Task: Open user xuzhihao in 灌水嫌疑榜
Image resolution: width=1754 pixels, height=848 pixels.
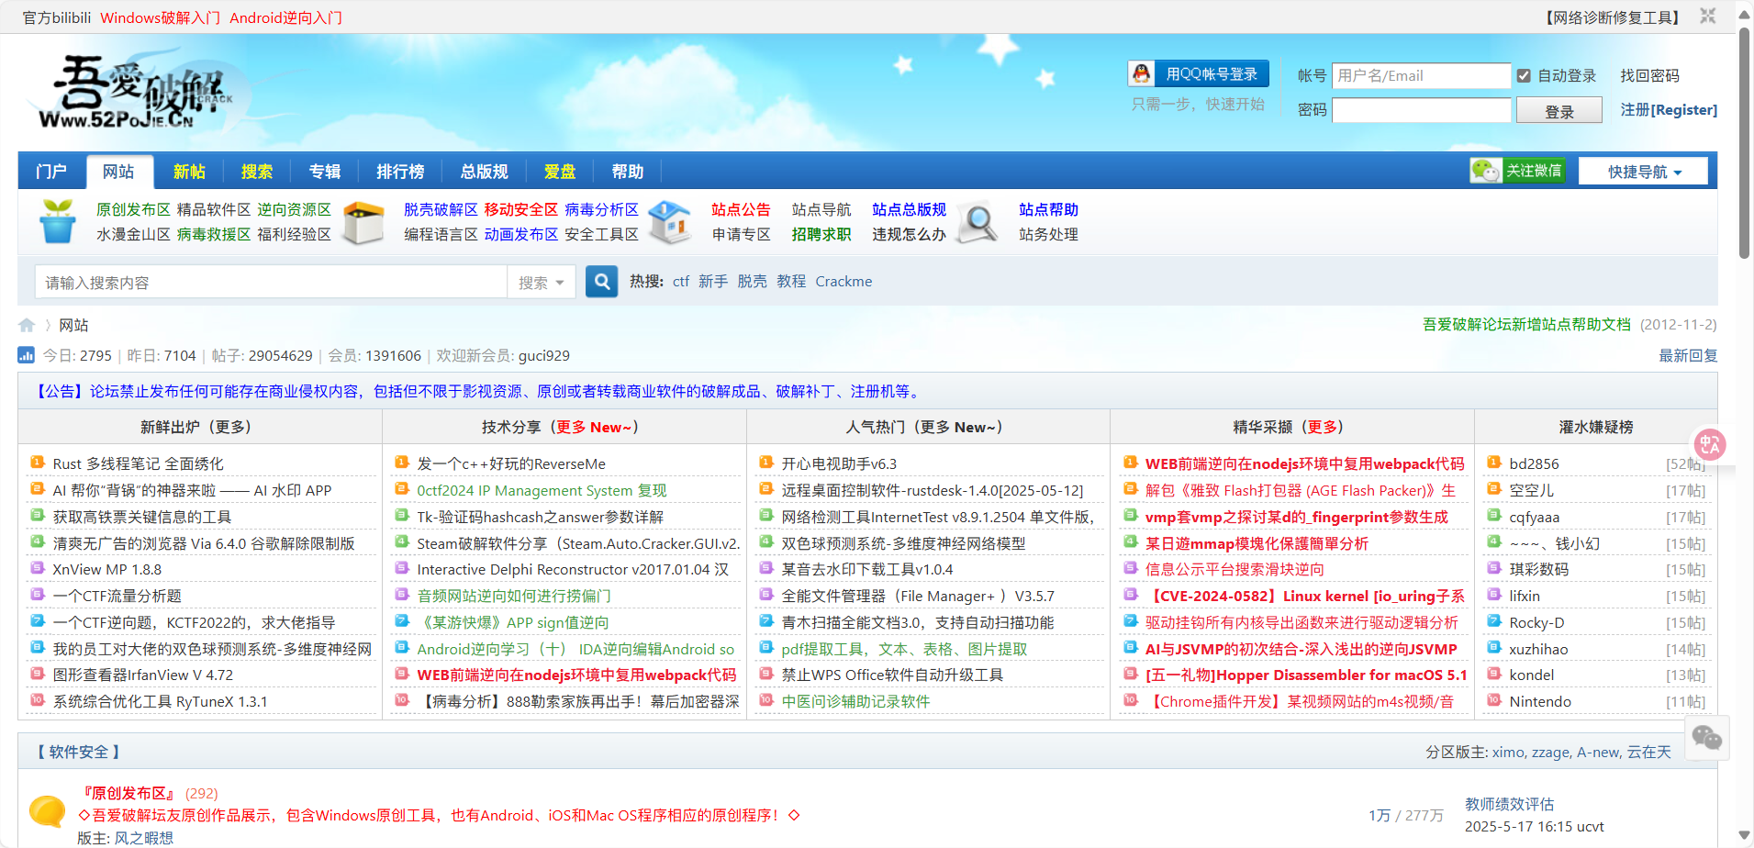Action: tap(1538, 649)
